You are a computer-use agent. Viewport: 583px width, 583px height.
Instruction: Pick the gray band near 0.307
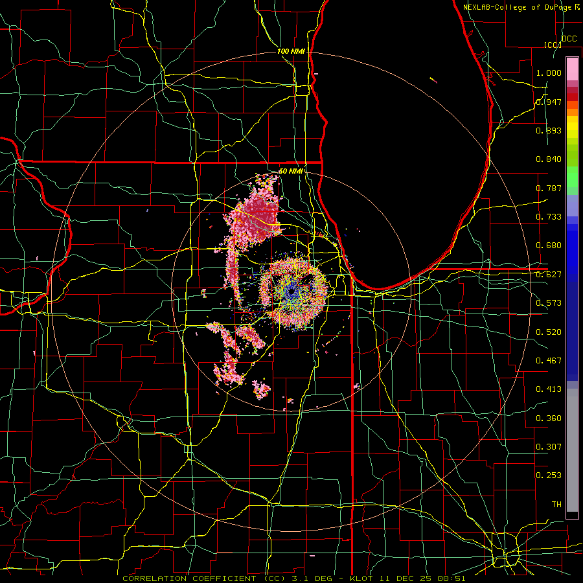pyautogui.click(x=572, y=450)
